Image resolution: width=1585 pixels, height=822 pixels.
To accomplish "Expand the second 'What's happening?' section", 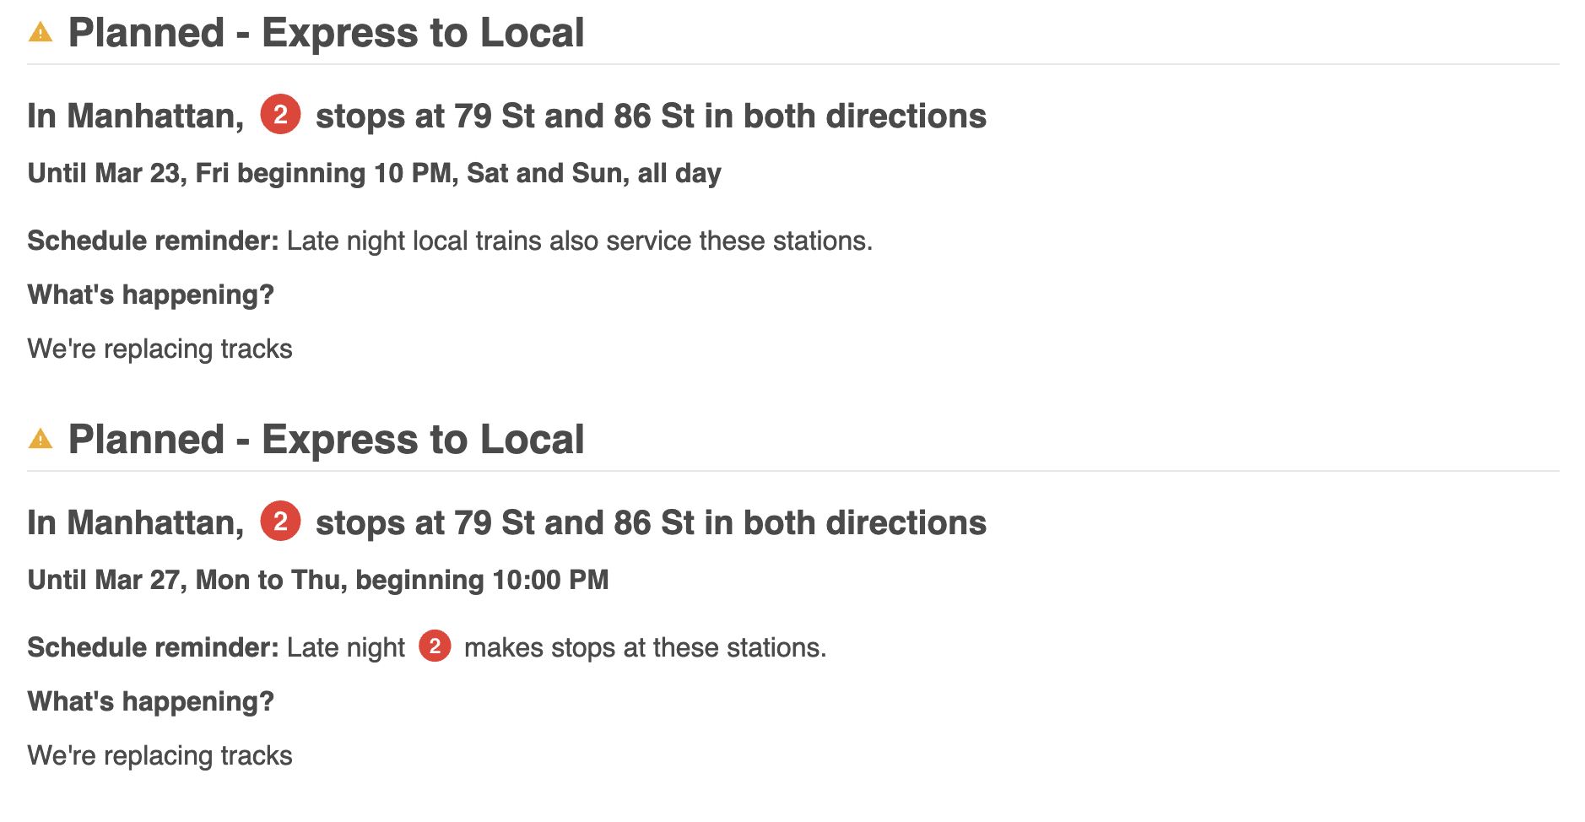I will pos(151,701).
